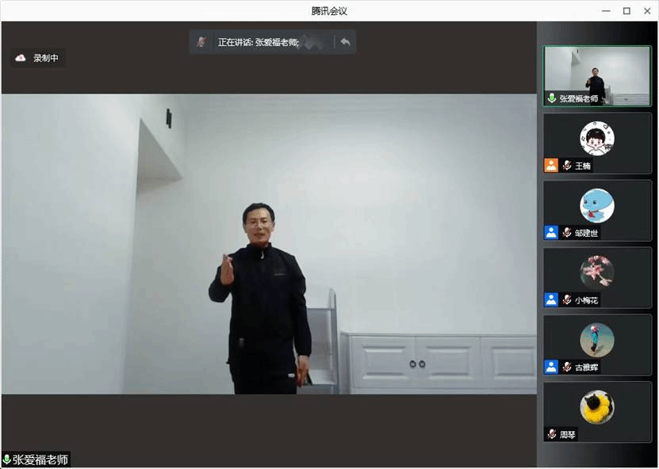
Task: Click blue person badge beside 小梅花
Action: [x=551, y=300]
